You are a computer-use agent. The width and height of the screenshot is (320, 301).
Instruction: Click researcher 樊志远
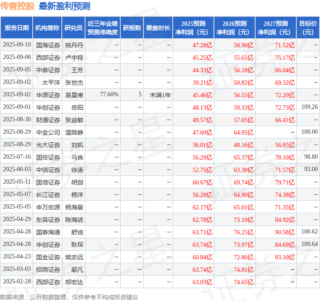[74, 257]
